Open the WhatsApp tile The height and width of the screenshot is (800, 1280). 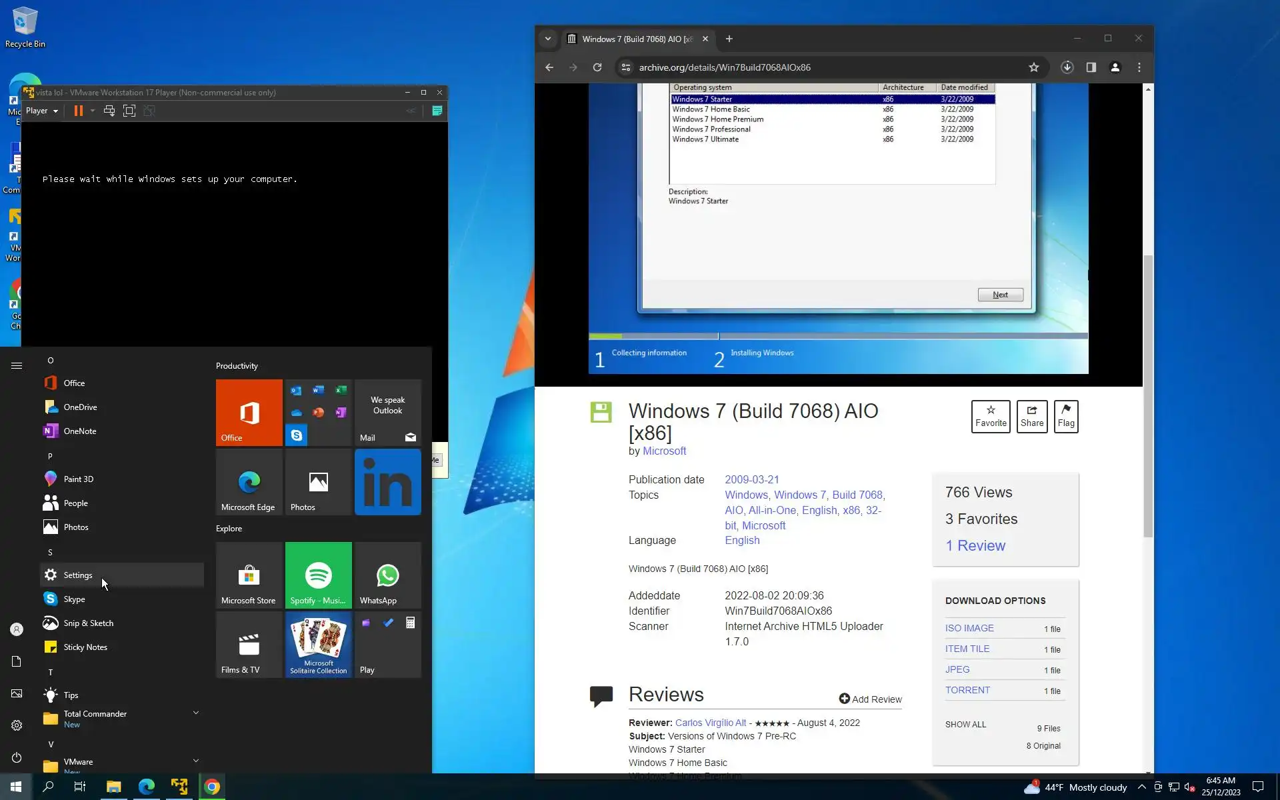tap(387, 575)
